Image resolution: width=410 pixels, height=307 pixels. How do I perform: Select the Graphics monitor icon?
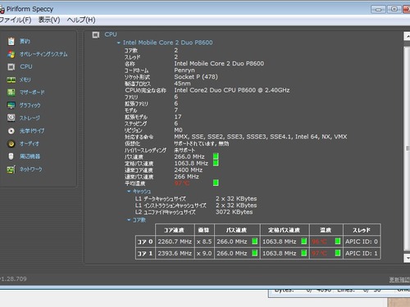11,105
